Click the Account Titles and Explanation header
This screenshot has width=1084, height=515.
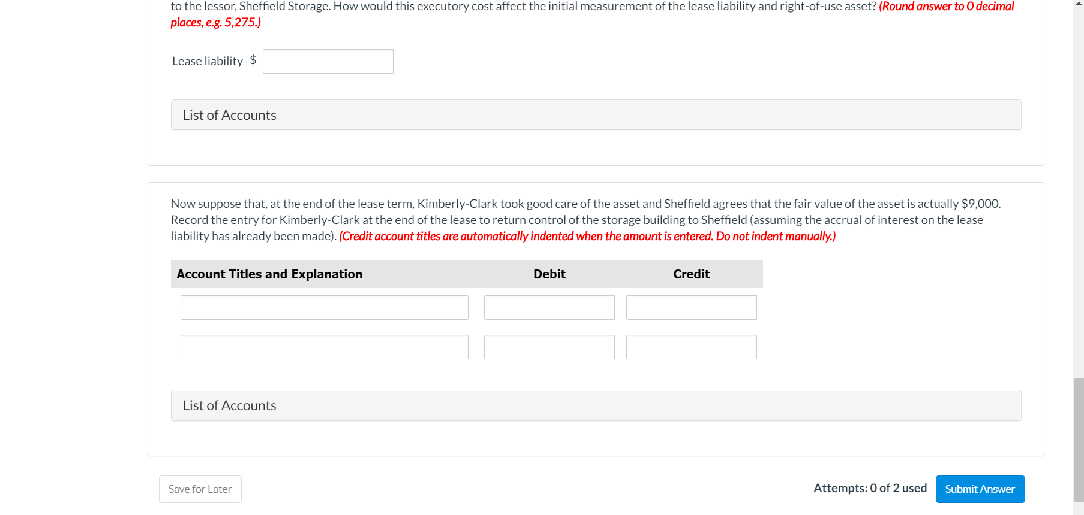269,274
